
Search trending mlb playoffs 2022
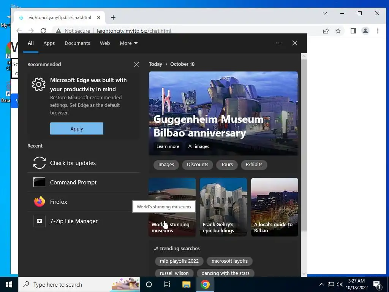(x=179, y=261)
